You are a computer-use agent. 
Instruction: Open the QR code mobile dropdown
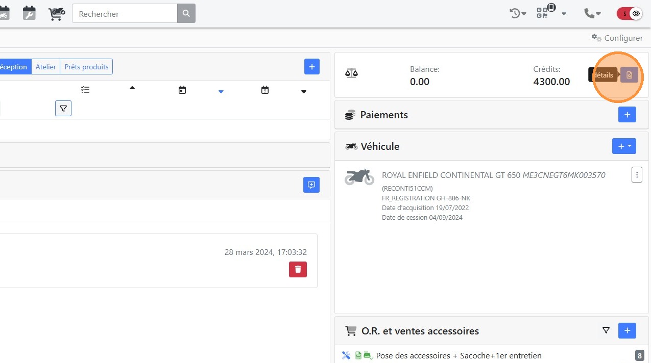tap(551, 13)
